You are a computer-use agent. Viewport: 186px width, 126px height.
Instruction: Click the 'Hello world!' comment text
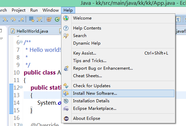pyautogui.click(x=45, y=50)
